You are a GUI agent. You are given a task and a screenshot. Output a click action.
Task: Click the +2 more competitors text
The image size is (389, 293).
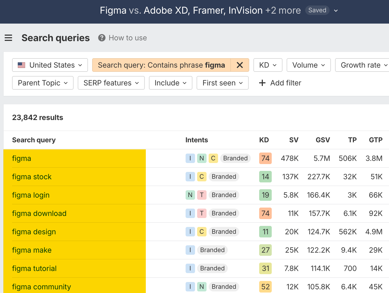click(283, 10)
